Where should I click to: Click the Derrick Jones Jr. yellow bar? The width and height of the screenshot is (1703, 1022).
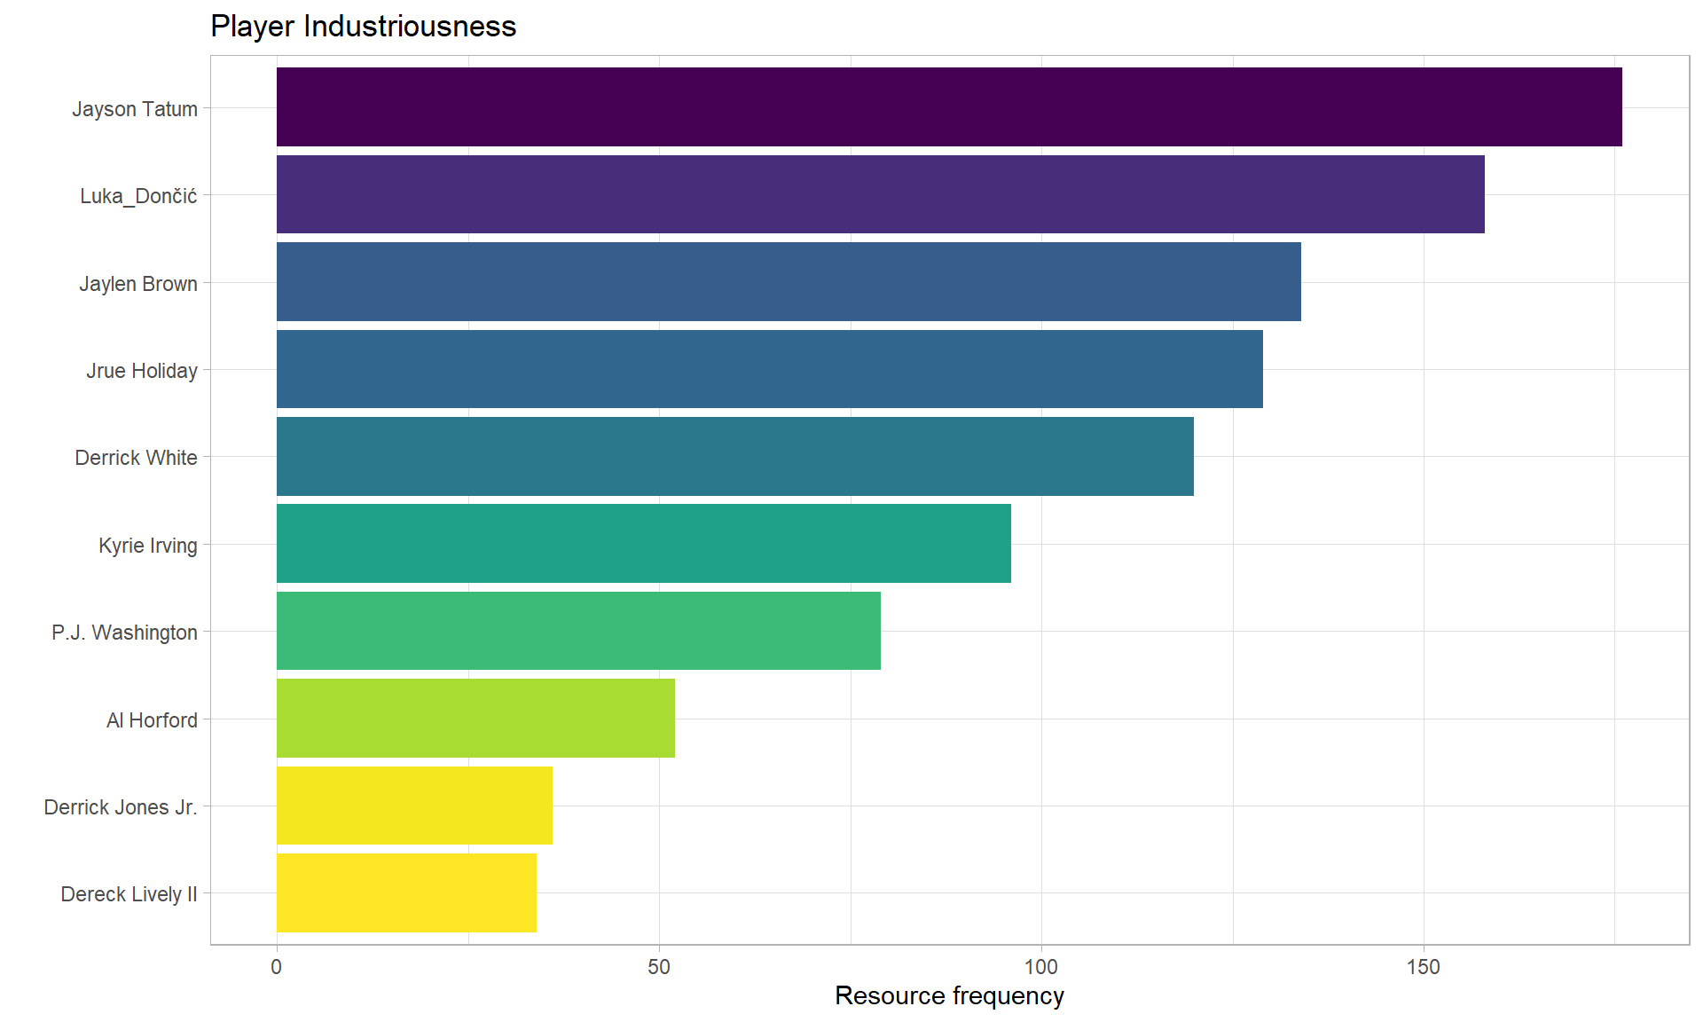click(x=414, y=806)
